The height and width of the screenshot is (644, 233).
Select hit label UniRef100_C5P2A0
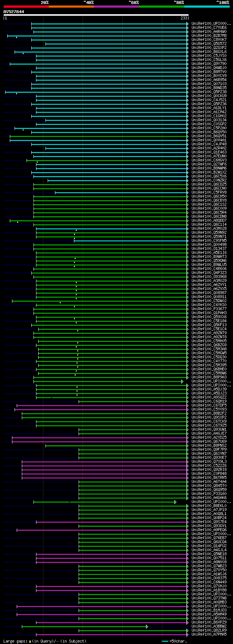(209, 128)
